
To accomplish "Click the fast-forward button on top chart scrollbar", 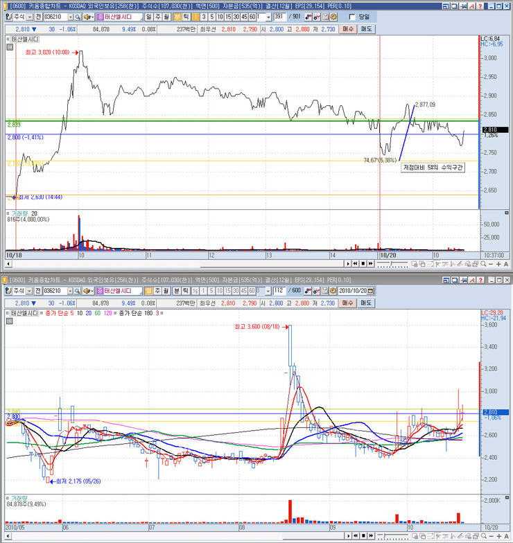I will (x=370, y=264).
